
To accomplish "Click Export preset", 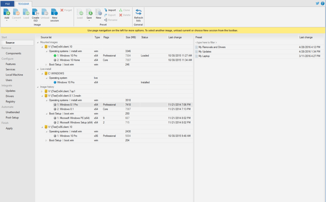I will [110, 15].
